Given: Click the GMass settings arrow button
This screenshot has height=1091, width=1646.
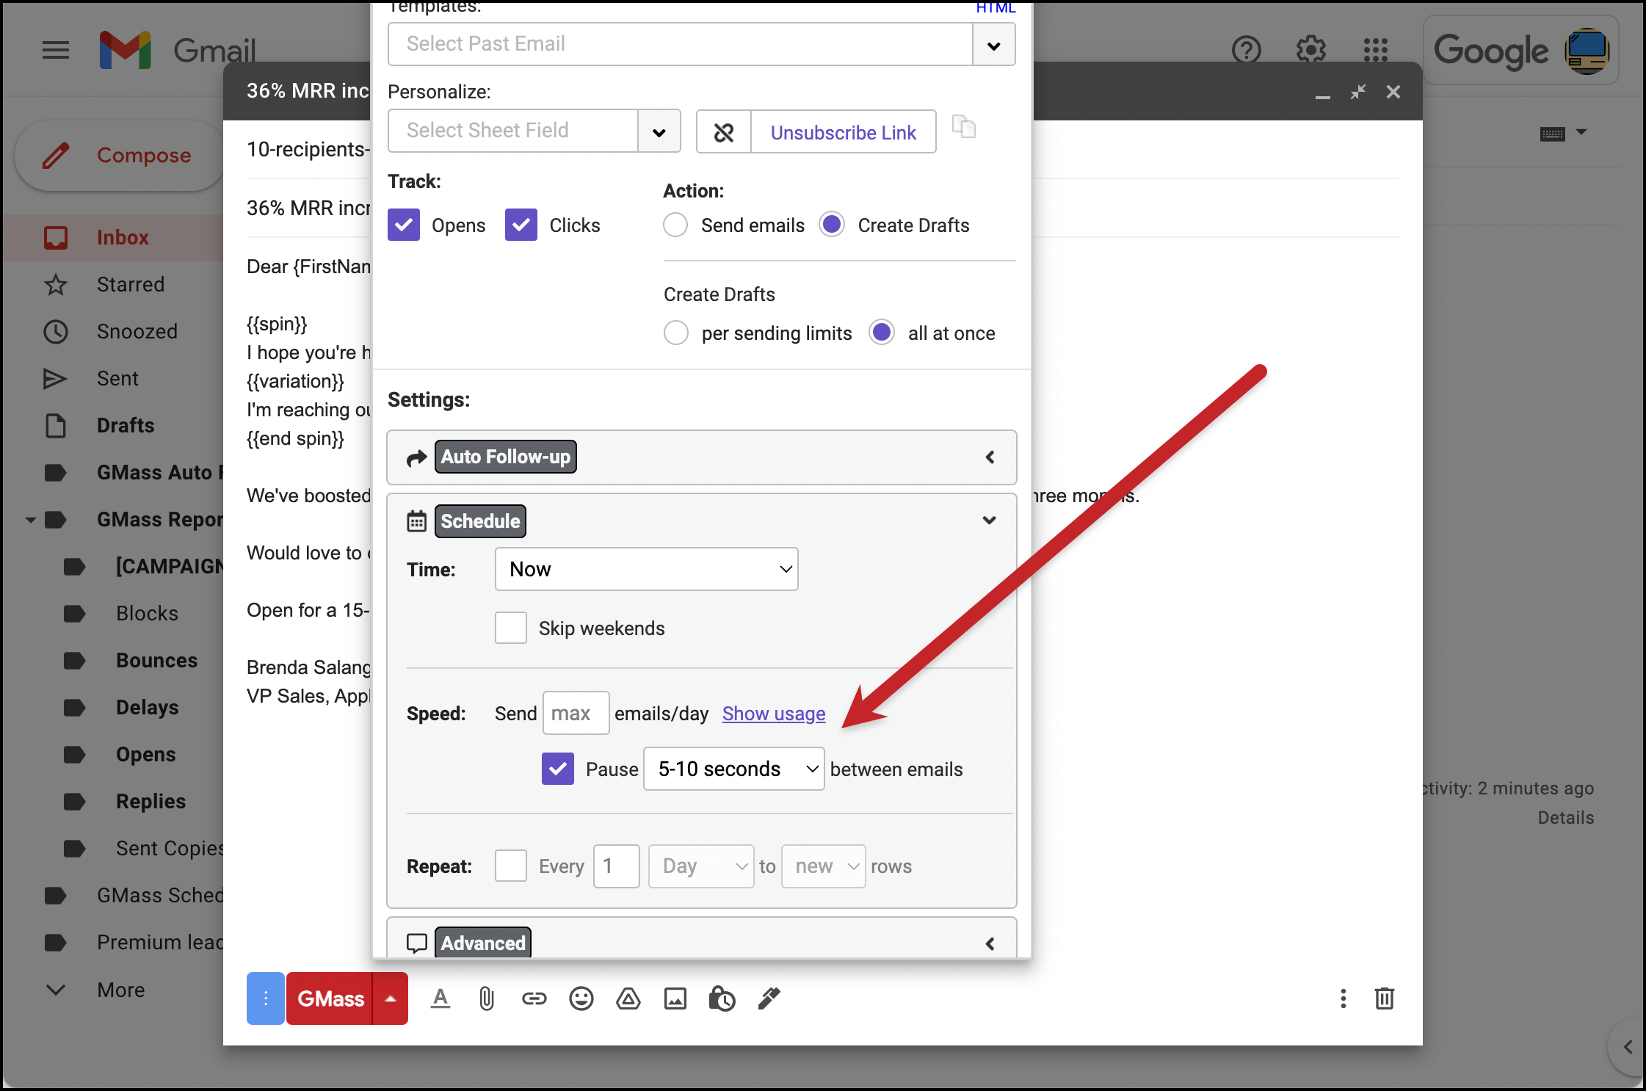Looking at the screenshot, I should 391,998.
